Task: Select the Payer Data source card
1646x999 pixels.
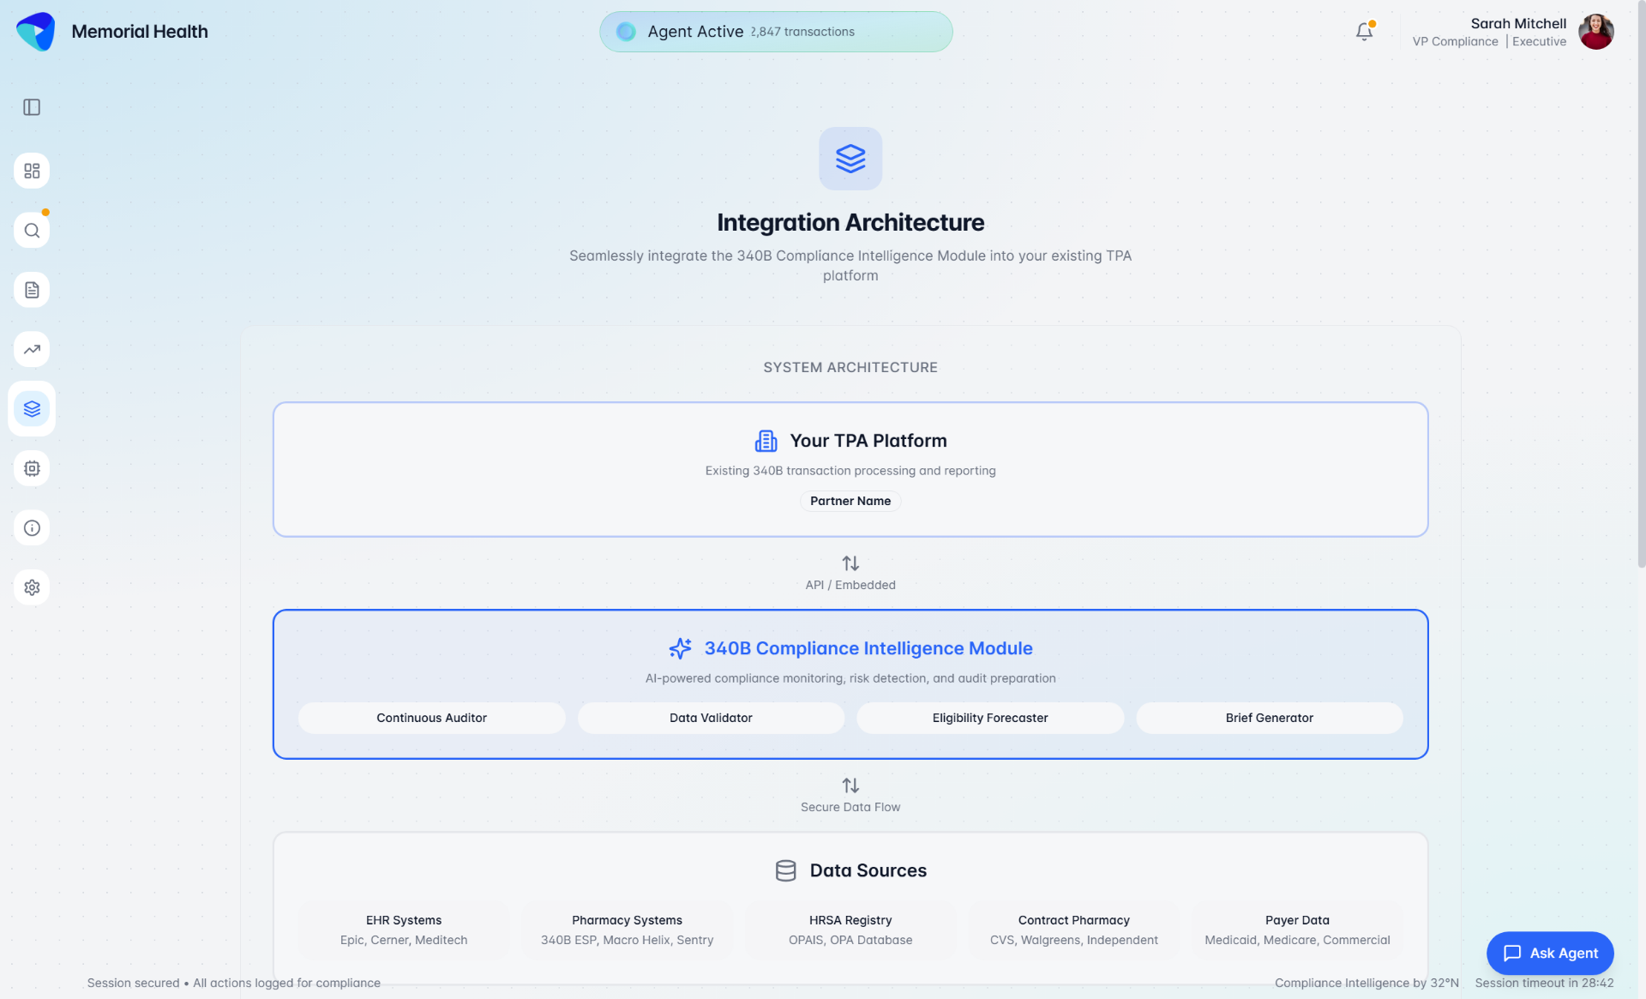Action: 1297,930
